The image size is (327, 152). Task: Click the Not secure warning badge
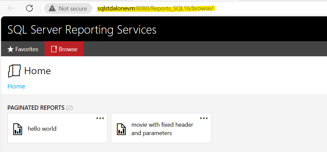[68, 9]
